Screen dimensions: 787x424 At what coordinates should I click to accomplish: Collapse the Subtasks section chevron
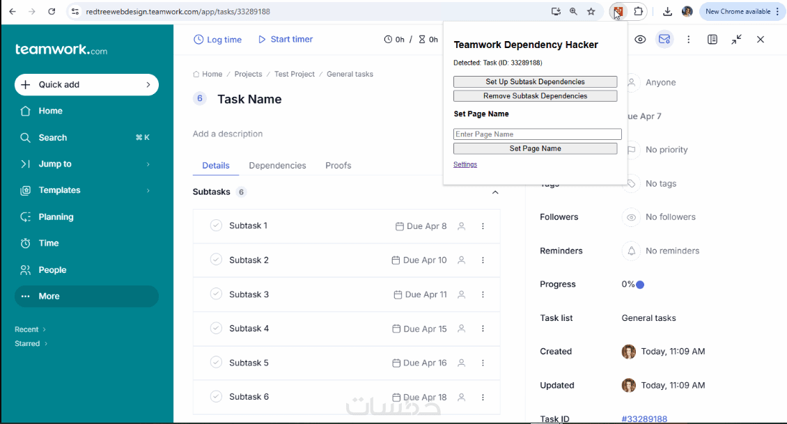coord(495,192)
